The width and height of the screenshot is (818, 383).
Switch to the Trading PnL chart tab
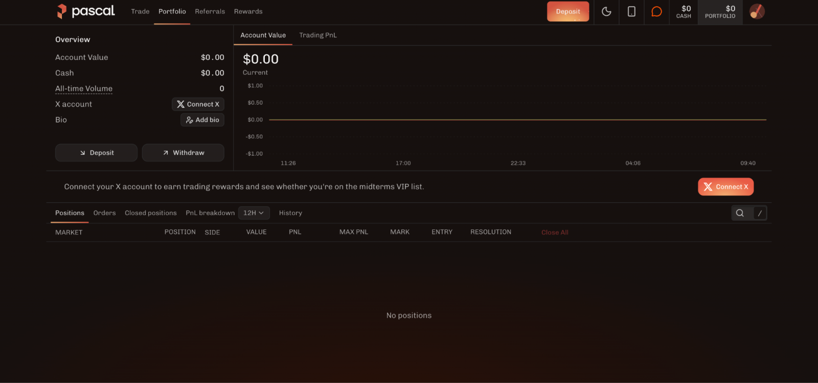[x=318, y=35]
